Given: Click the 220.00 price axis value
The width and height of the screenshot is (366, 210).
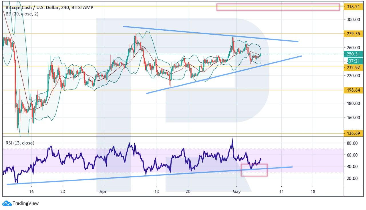Looking at the screenshot, I should [x=353, y=76].
